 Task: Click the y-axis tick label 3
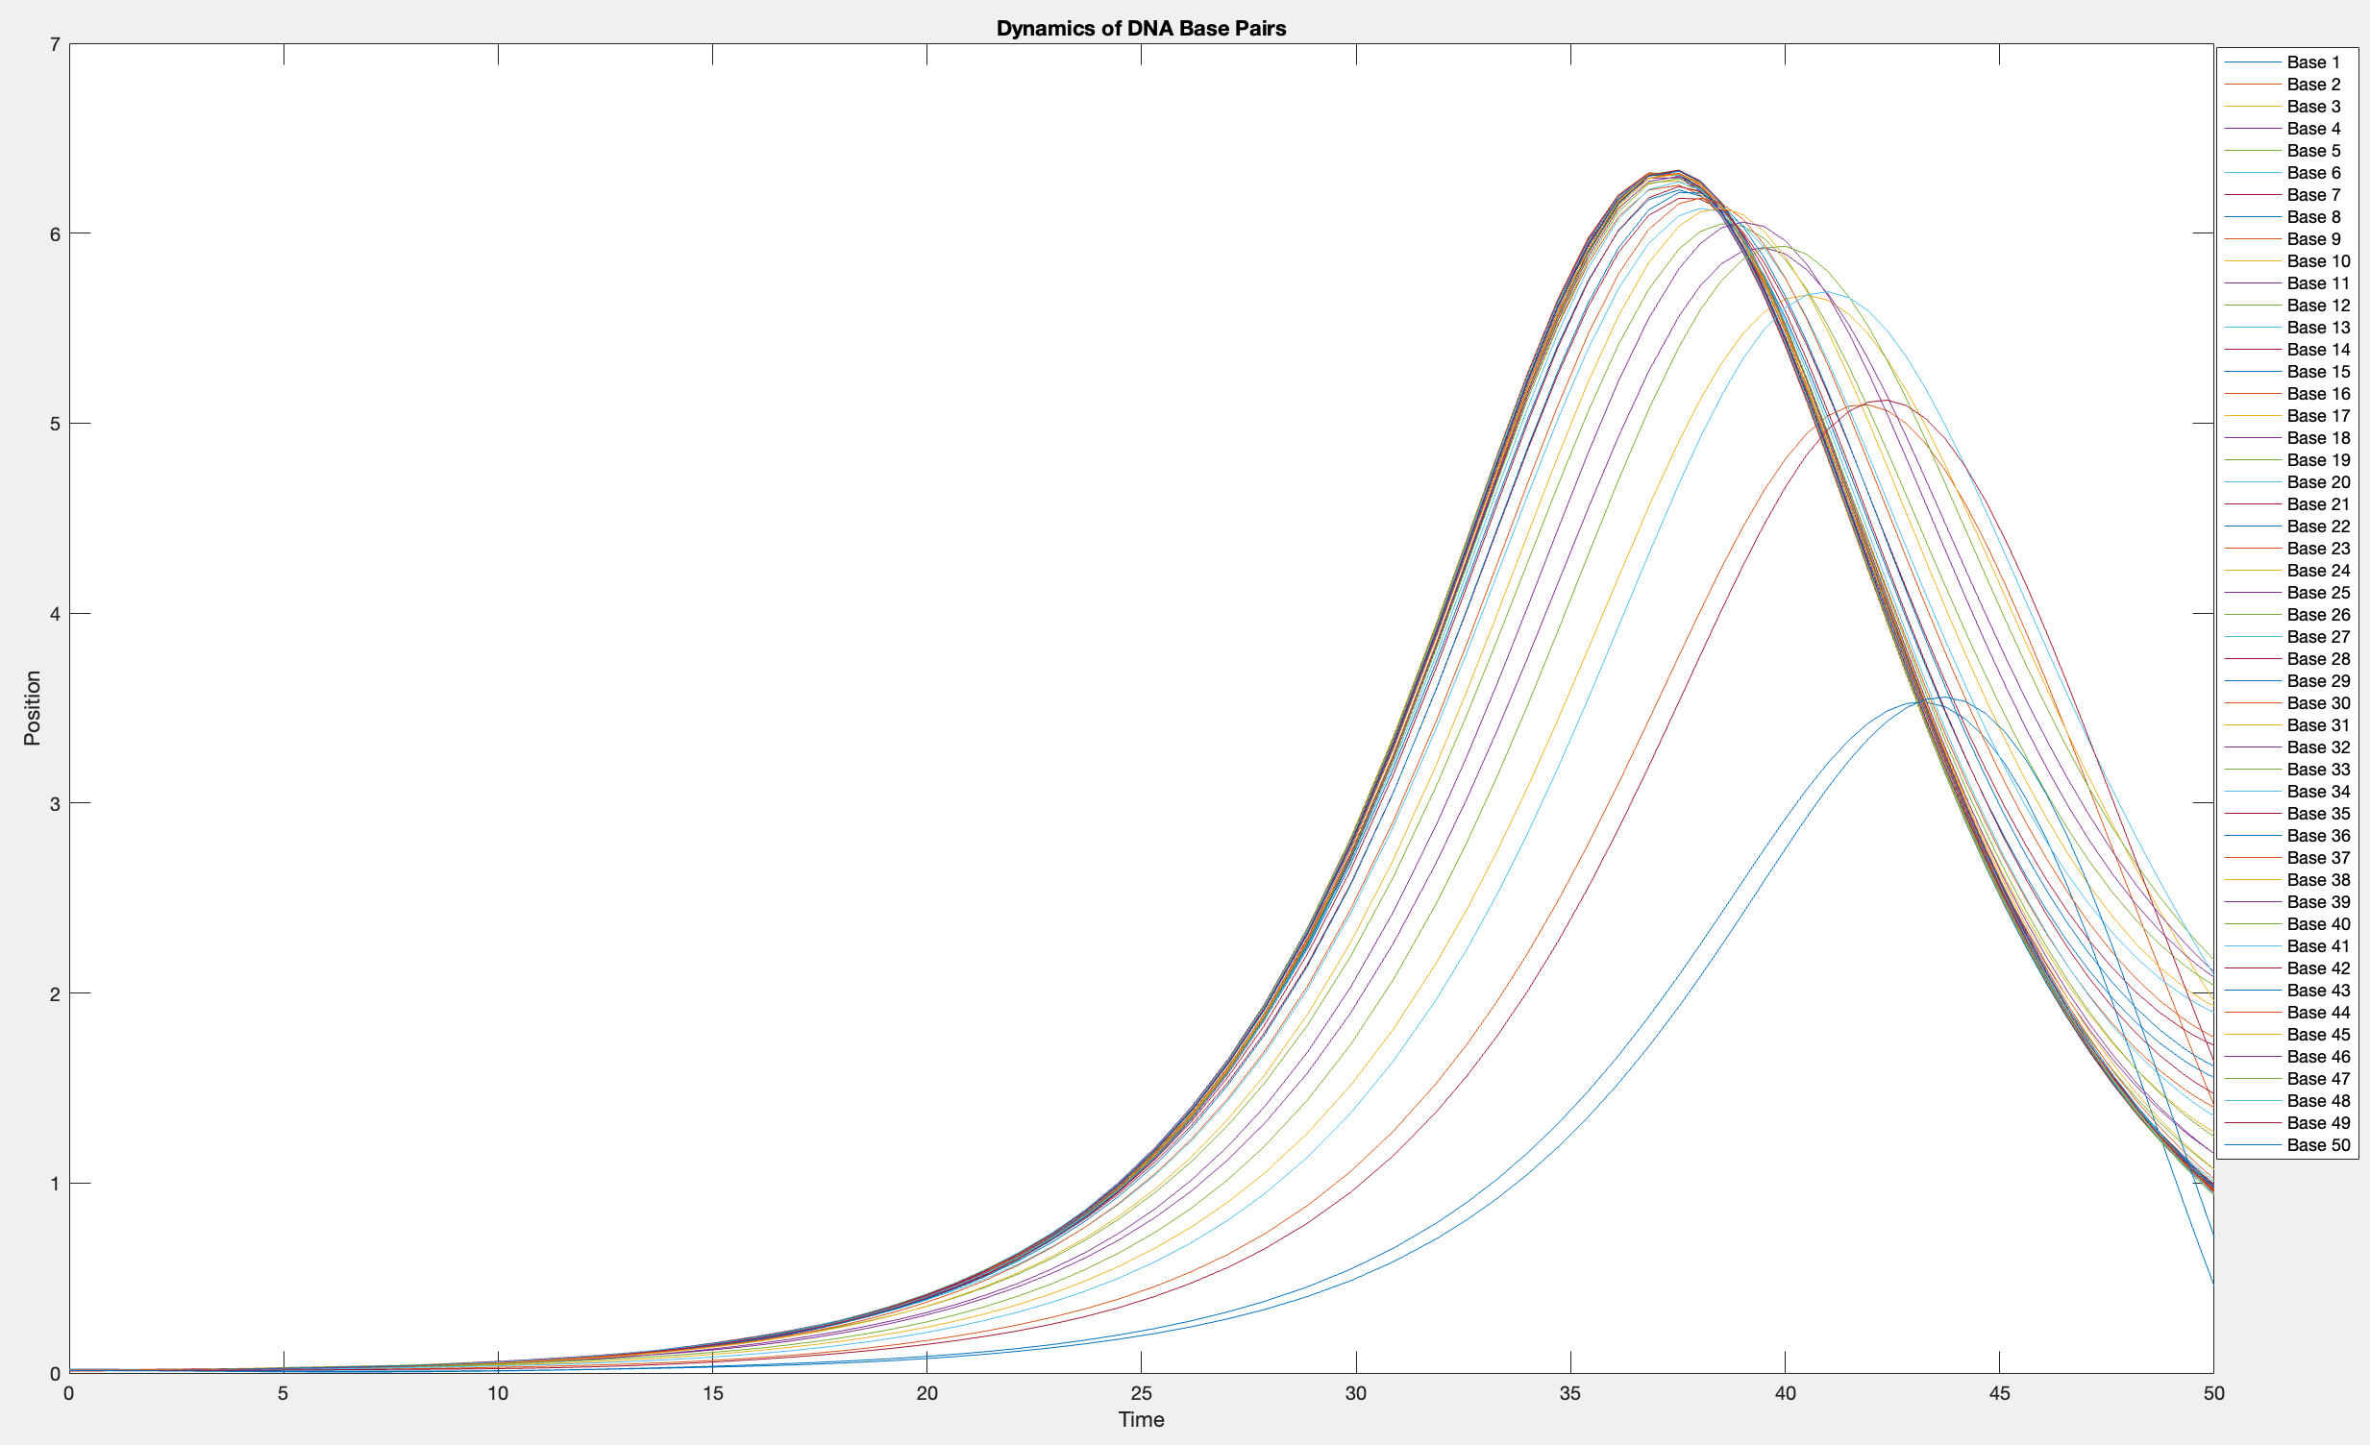(x=55, y=804)
